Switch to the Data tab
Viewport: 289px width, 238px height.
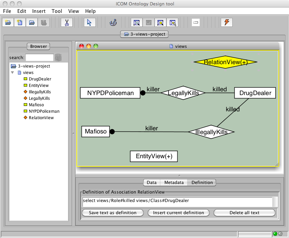(x=152, y=183)
